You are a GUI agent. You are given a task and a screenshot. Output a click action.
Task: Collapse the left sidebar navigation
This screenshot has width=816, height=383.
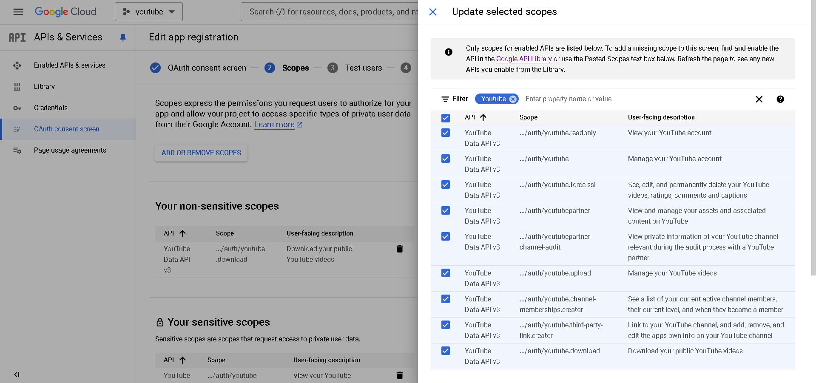click(17, 374)
